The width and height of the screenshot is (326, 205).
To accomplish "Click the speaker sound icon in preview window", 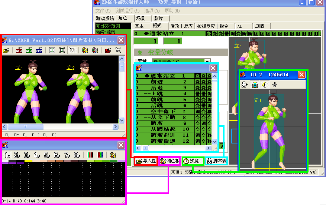I will pyautogui.click(x=265, y=85).
